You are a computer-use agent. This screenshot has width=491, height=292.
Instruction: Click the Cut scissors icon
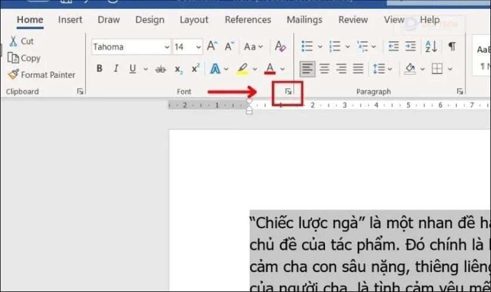click(x=13, y=41)
